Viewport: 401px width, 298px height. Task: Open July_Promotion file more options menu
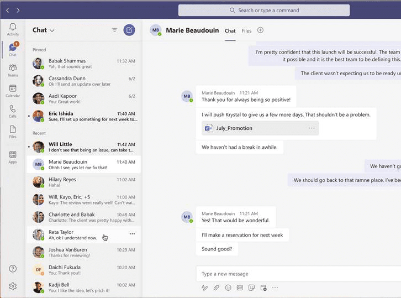pos(312,128)
